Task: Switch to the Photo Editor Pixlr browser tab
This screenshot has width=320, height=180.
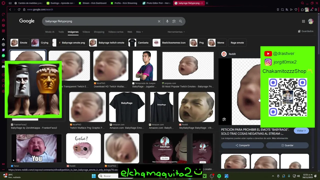Action: point(156,3)
